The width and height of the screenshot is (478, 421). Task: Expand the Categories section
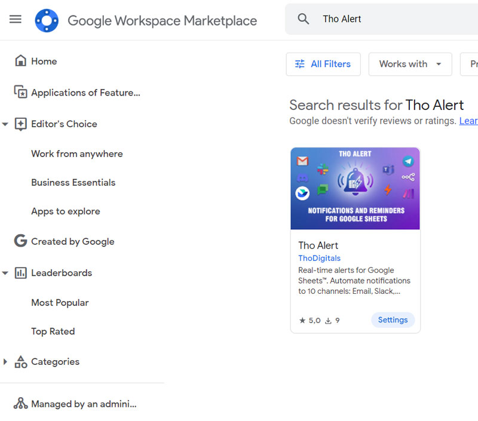(5, 361)
